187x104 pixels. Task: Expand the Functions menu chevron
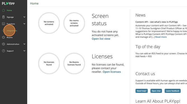click(24, 24)
